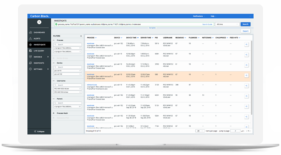This screenshot has width=281, height=155.
Task: Sort by the FEED HITS column arrow
Action: (239, 38)
